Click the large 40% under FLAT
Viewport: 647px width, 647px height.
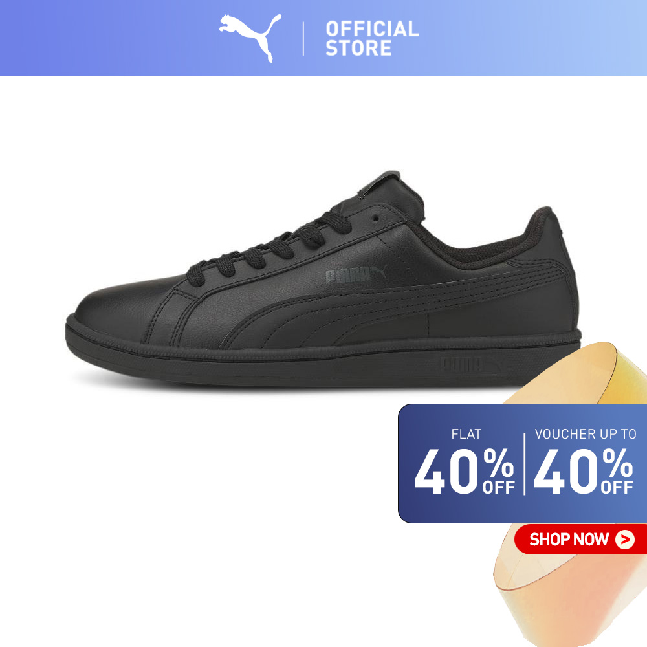coord(464,472)
